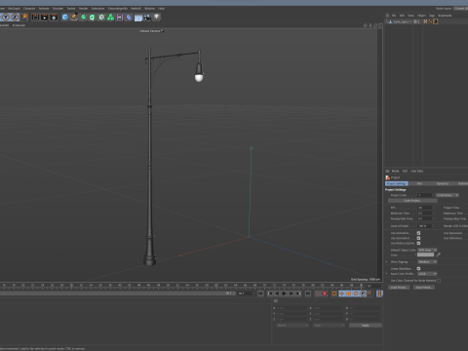Toggle viewport maximize icon
This screenshot has width=468, height=351.
coord(380,25)
